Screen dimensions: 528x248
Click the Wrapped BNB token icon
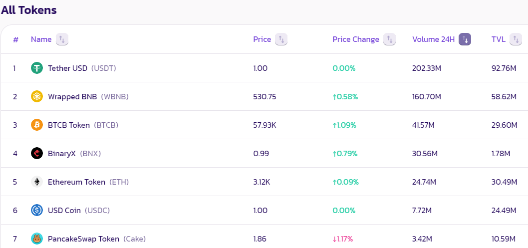point(37,96)
